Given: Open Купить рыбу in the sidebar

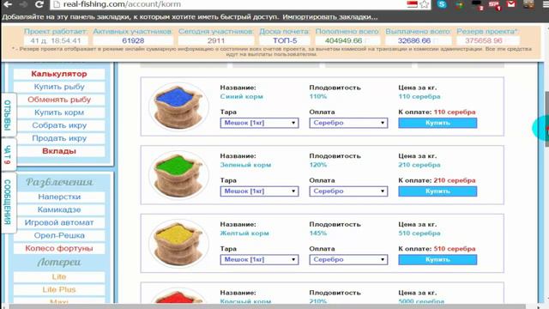Looking at the screenshot, I should pyautogui.click(x=59, y=87).
